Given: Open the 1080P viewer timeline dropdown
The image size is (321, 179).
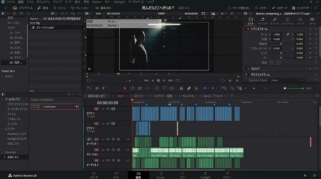Looking at the screenshot, I should tap(163, 13).
